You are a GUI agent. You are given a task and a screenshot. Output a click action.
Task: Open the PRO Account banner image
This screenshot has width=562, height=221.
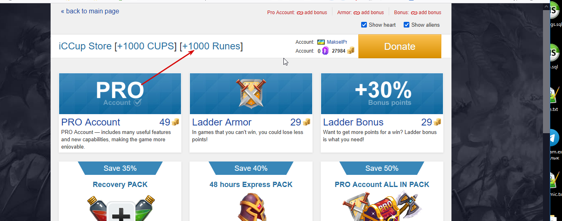[120, 93]
